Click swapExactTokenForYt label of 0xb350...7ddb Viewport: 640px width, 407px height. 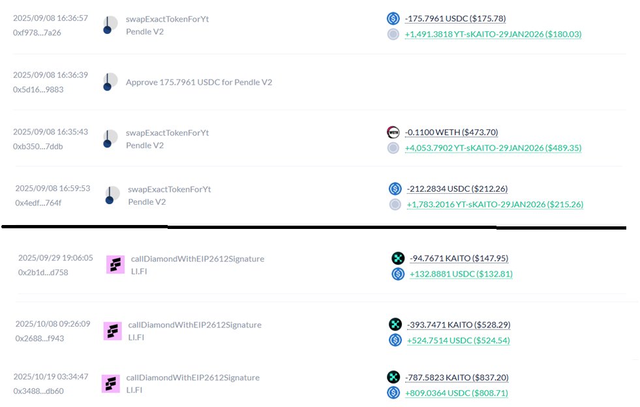point(167,132)
